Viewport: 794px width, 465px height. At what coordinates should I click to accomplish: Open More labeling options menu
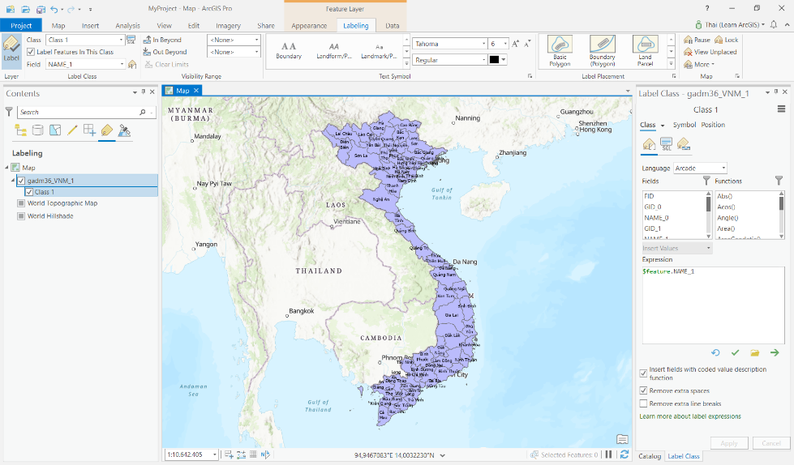pos(699,64)
